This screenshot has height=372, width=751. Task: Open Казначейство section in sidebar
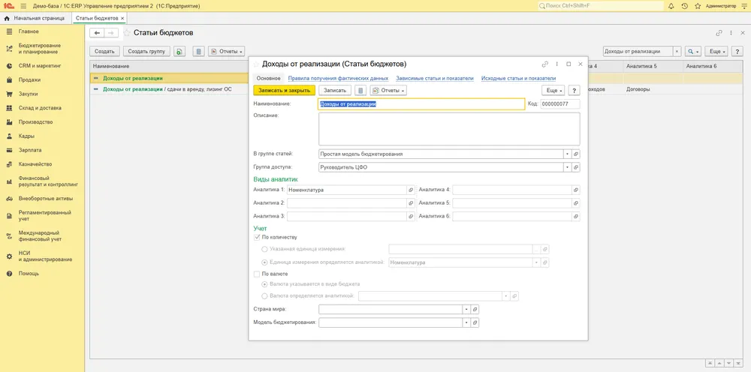click(x=35, y=164)
